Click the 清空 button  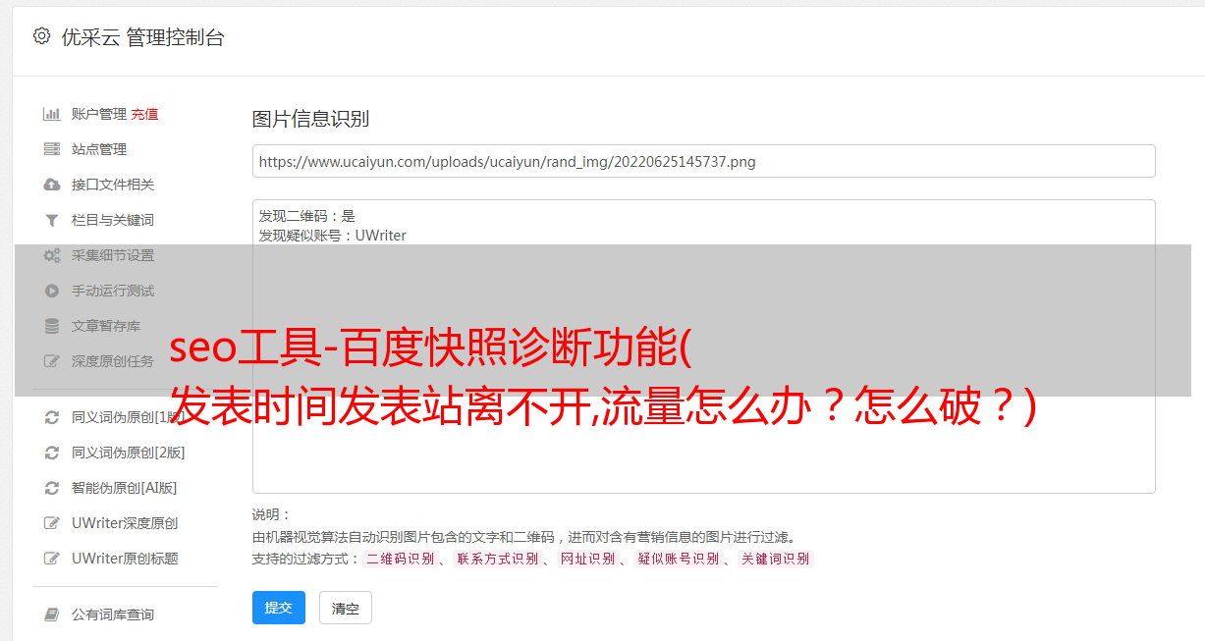346,608
